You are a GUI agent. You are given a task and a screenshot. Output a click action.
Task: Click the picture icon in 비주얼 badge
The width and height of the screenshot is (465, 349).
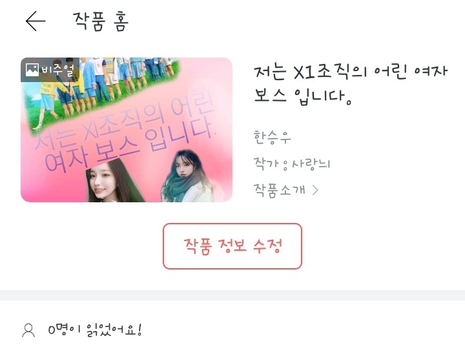coord(32,70)
